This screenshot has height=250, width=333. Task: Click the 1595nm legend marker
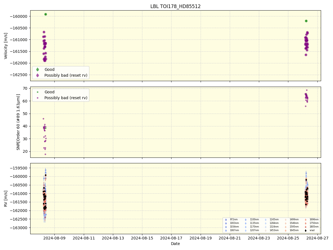point(286,227)
